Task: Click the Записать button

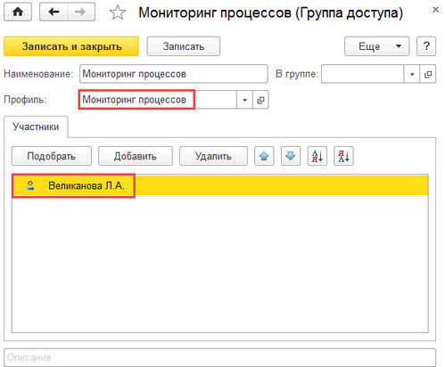Action: (184, 46)
